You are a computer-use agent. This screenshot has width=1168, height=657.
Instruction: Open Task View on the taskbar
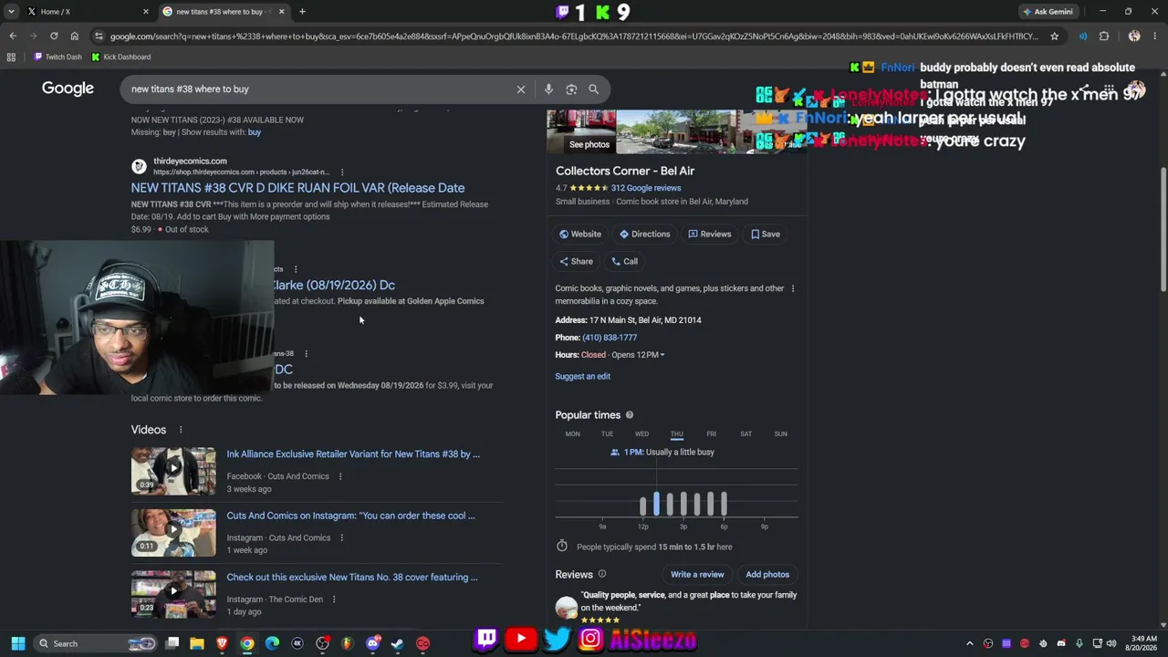tap(172, 643)
